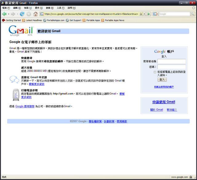Click the Google 應用服務 link
The height and width of the screenshot is (180, 197).
25,106
